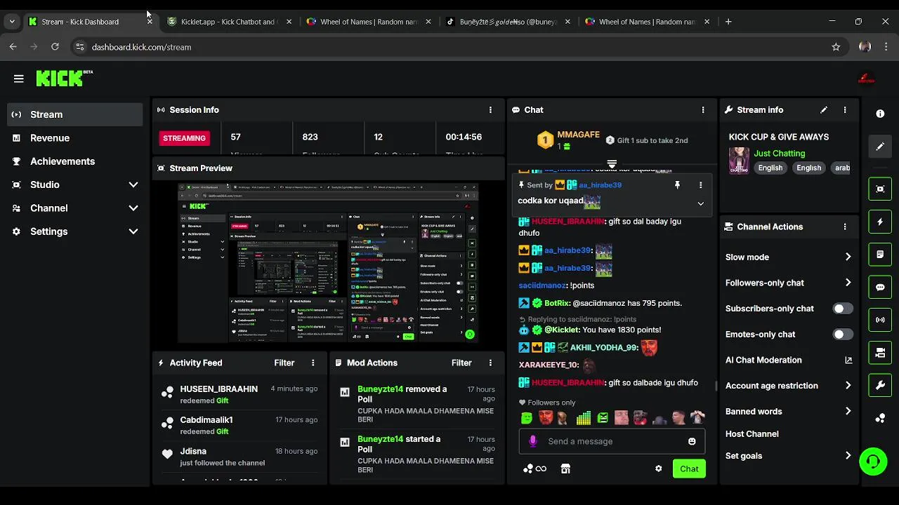The image size is (899, 505).
Task: Click the chat bubble icon in right sidebar
Action: (880, 287)
